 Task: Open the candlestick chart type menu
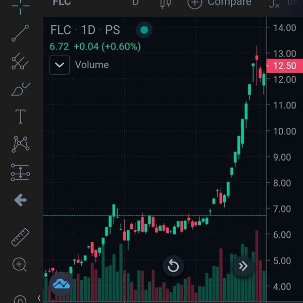[166, 4]
